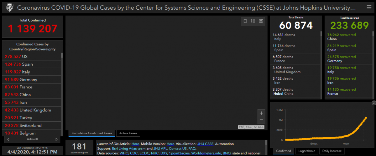Expand the chart panel with corner icon
Screen dimensions: 376x156
click(x=374, y=103)
